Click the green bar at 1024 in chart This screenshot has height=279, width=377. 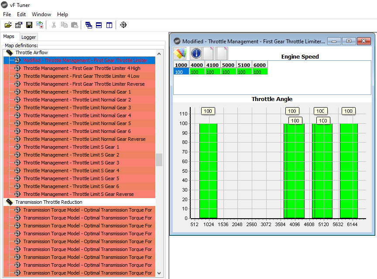(208, 171)
